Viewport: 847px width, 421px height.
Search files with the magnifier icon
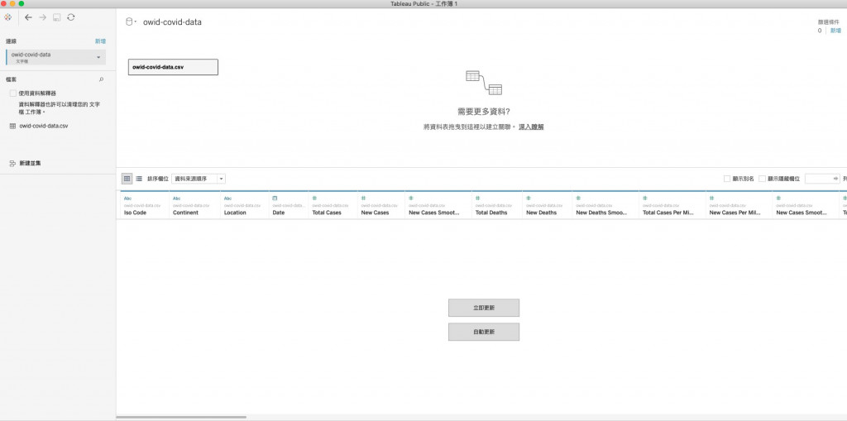tap(101, 79)
